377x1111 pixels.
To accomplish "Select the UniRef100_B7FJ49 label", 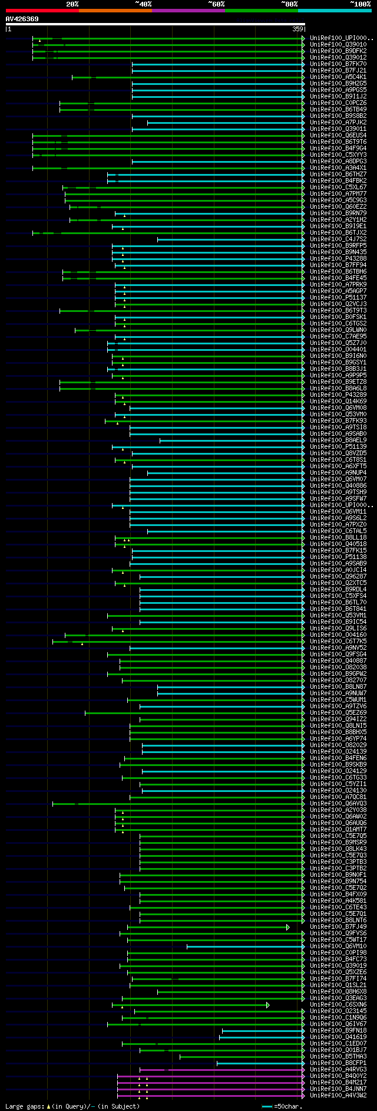I will pyautogui.click(x=338, y=926).
